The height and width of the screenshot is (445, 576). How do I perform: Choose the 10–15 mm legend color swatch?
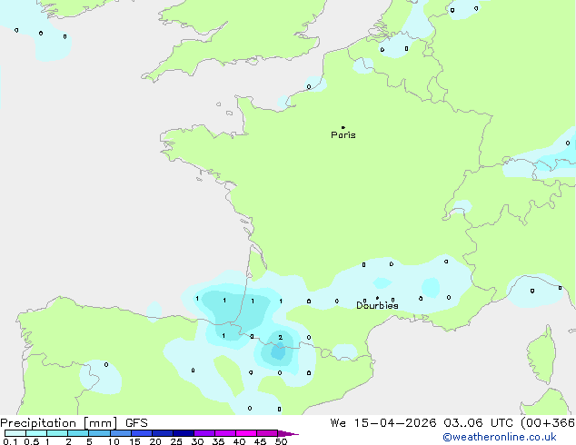pos(121,433)
